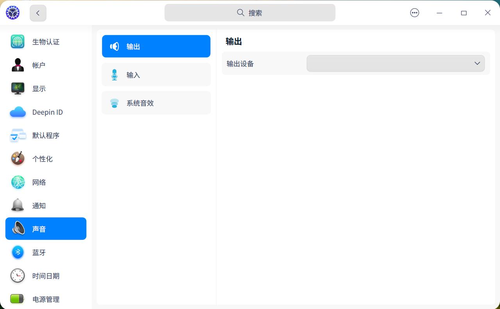The width and height of the screenshot is (500, 309).
Task: Click the 搜索 search field
Action: (x=250, y=12)
